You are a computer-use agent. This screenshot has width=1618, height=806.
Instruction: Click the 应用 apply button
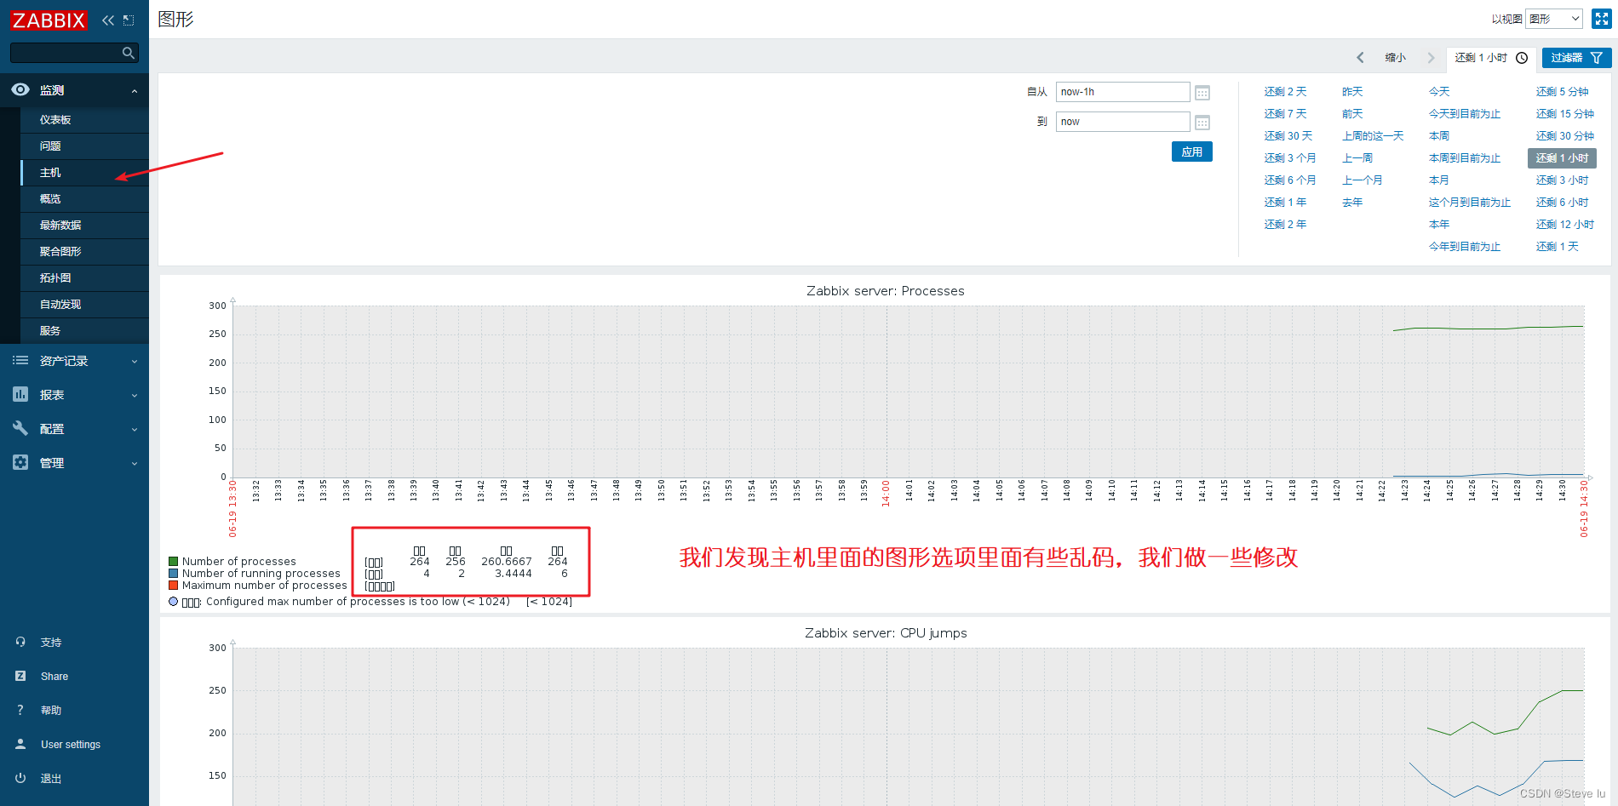1191,151
